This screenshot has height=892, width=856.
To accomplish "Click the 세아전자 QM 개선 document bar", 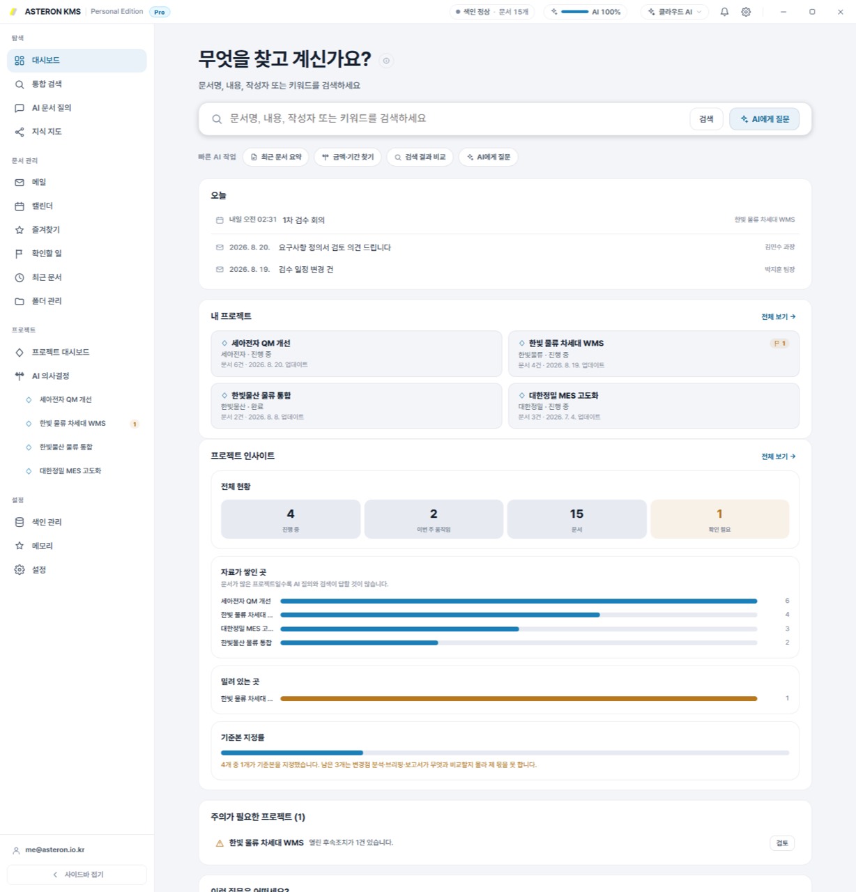I will [x=519, y=601].
